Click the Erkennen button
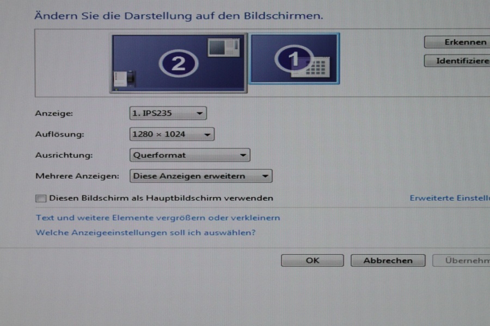This screenshot has width=490, height=326. [457, 42]
